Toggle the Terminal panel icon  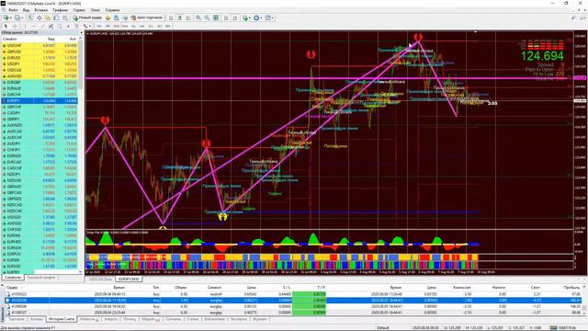(56, 17)
